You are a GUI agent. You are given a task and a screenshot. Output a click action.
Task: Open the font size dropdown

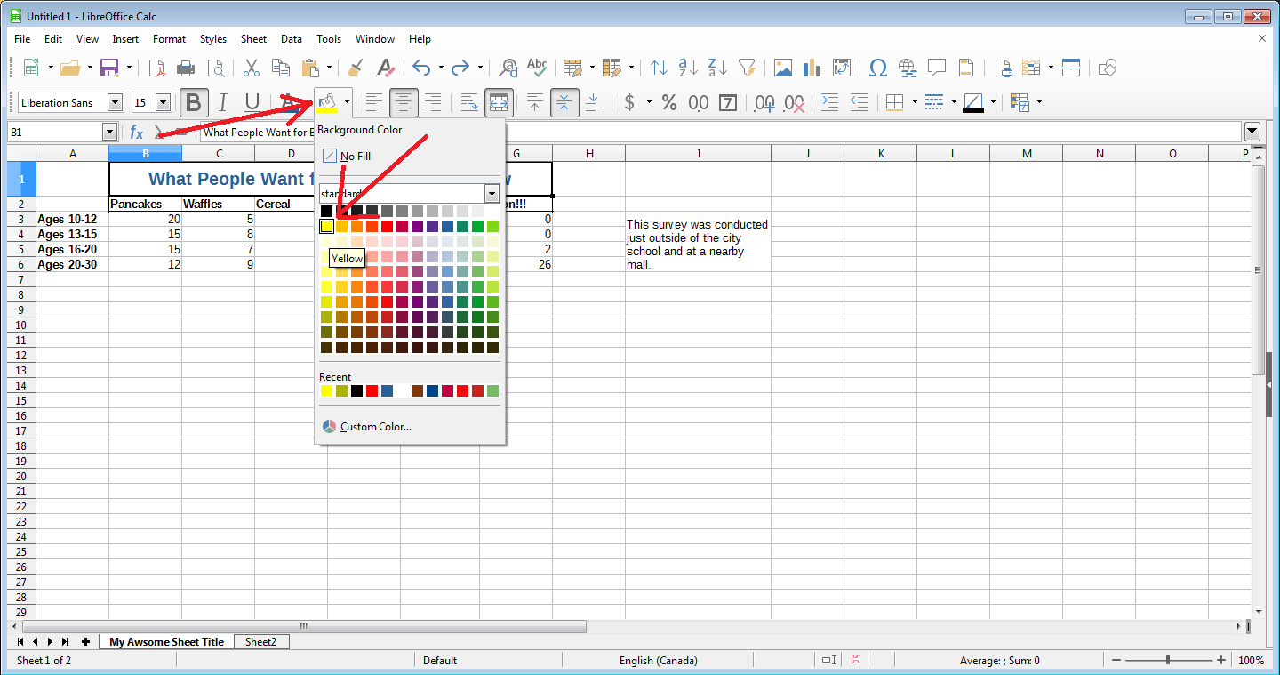pos(163,103)
